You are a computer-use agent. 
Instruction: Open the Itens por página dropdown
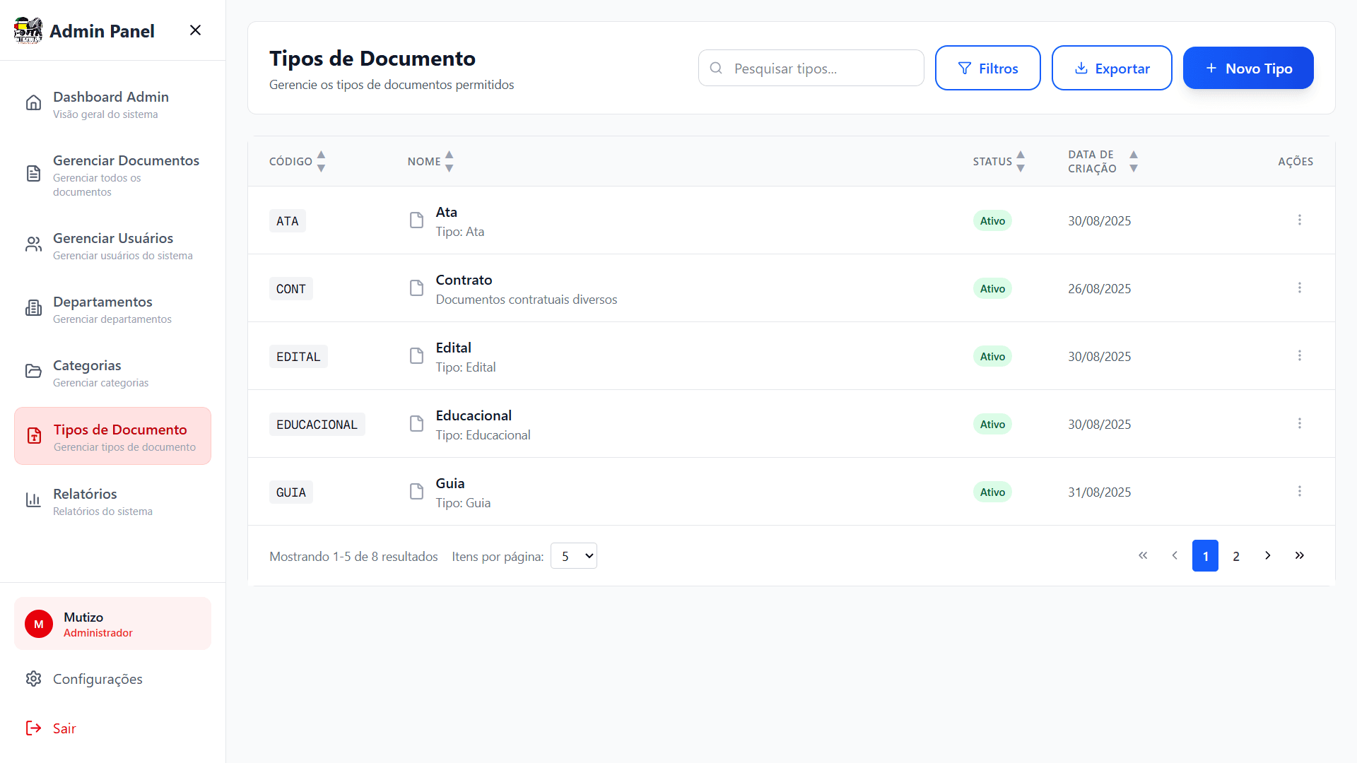click(573, 556)
